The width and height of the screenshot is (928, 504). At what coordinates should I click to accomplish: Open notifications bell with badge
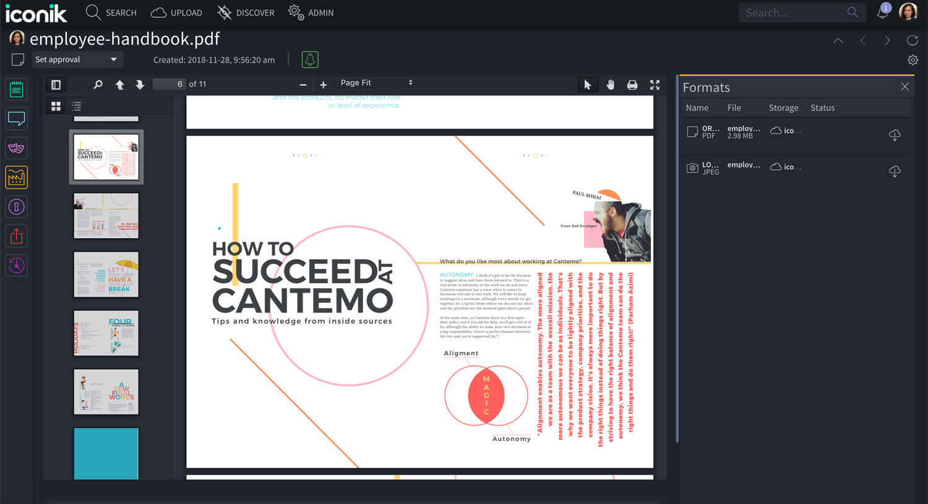coord(883,12)
